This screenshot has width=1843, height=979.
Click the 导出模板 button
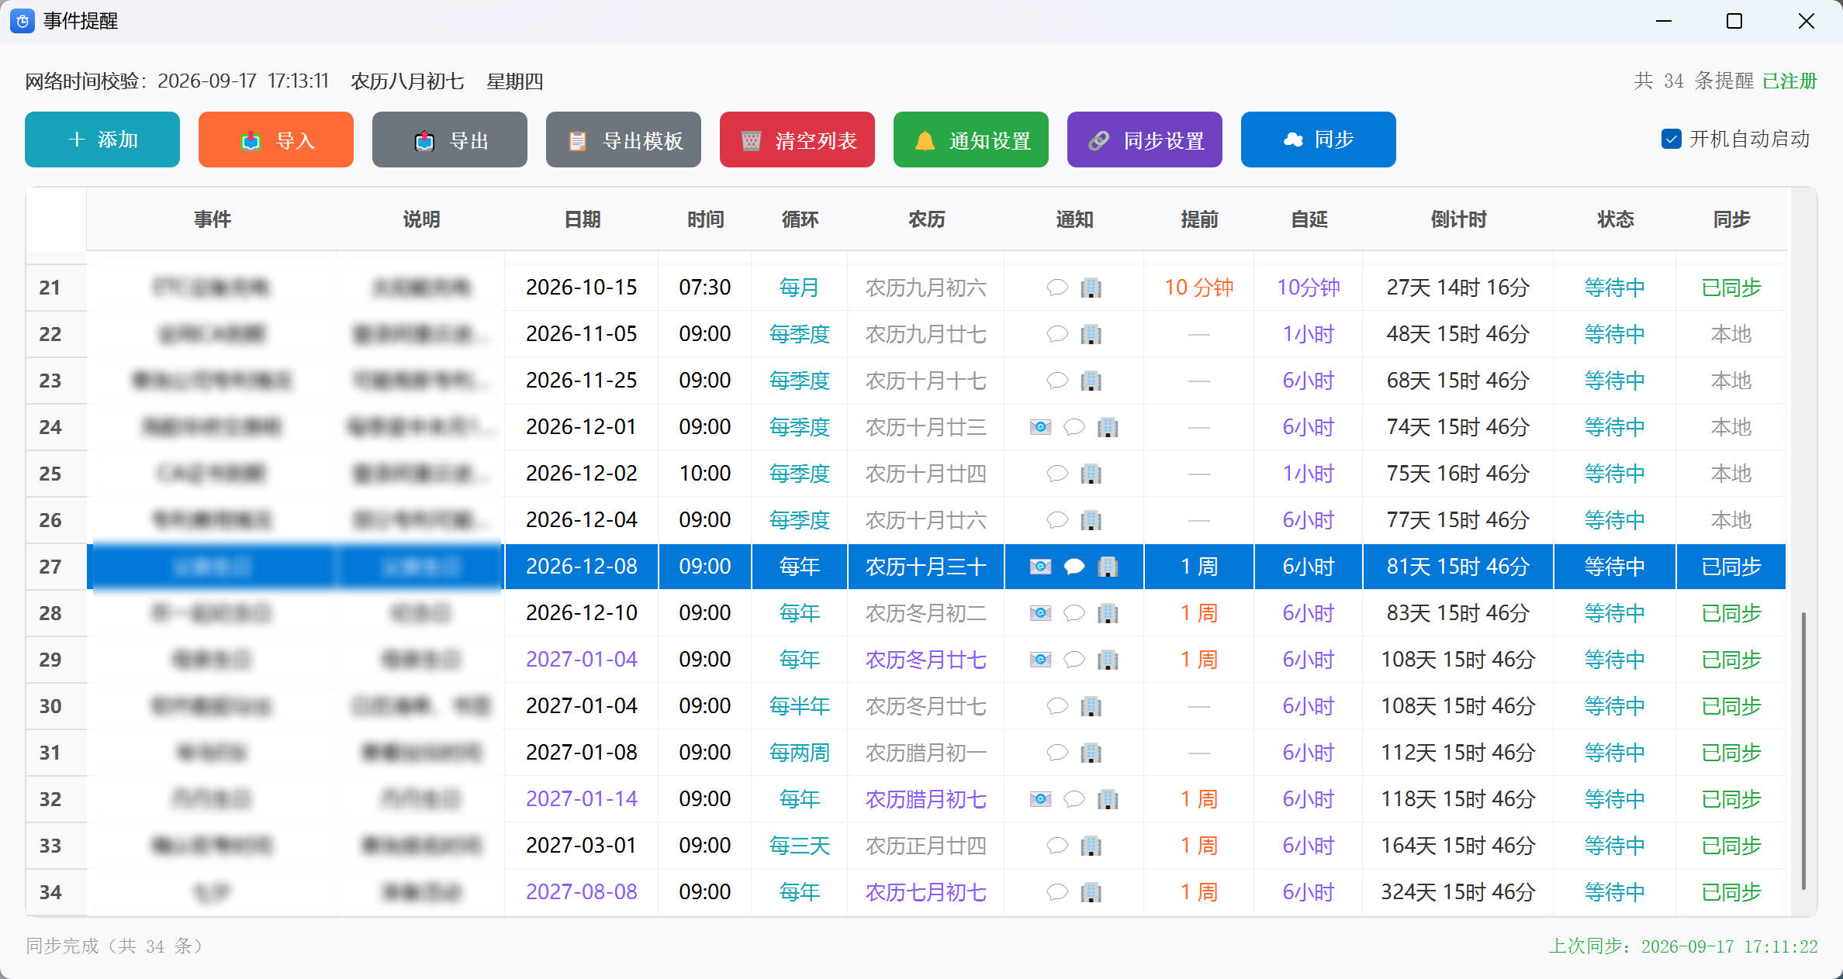click(x=624, y=140)
